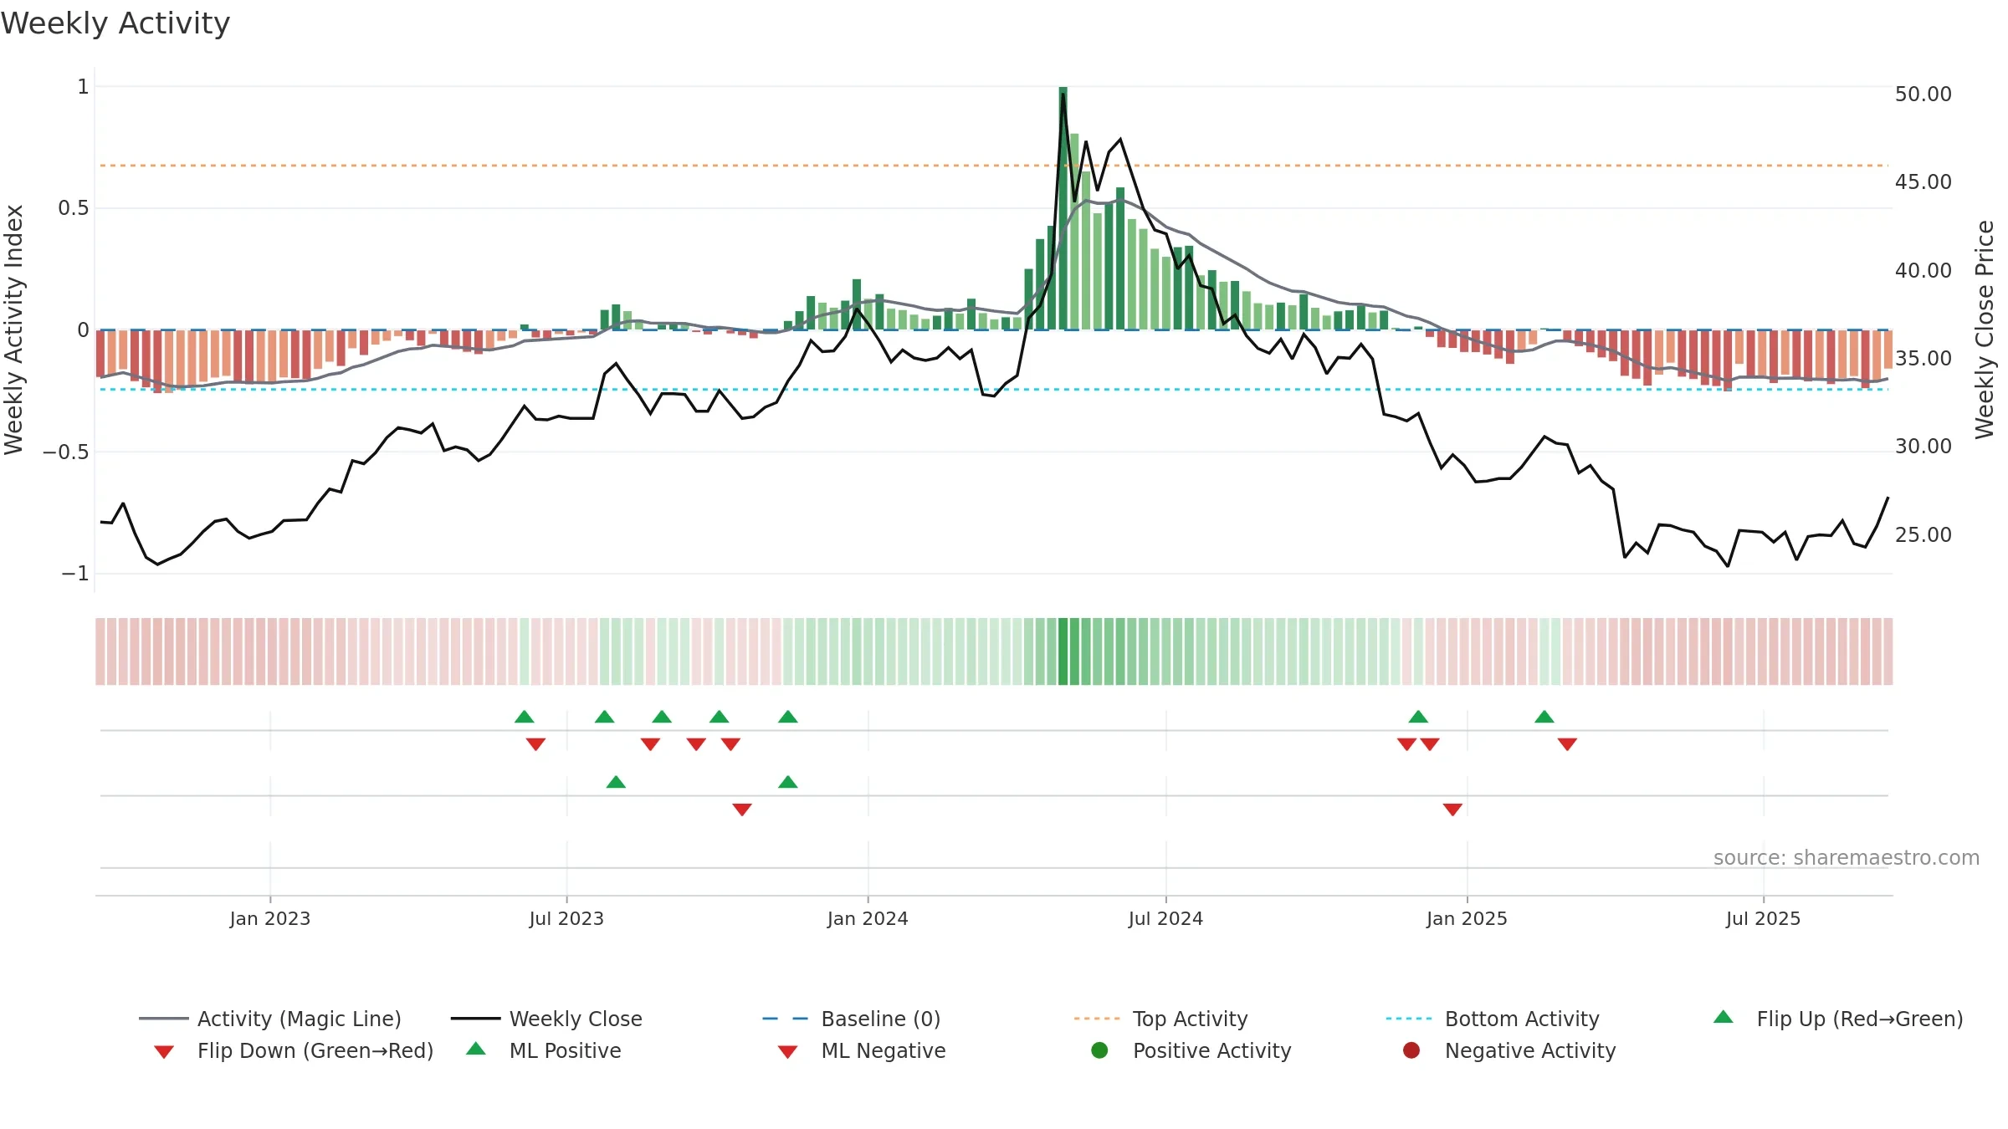Toggle the Bottom Activity legend entry
Image resolution: width=2008 pixels, height=1129 pixels.
1493,1019
